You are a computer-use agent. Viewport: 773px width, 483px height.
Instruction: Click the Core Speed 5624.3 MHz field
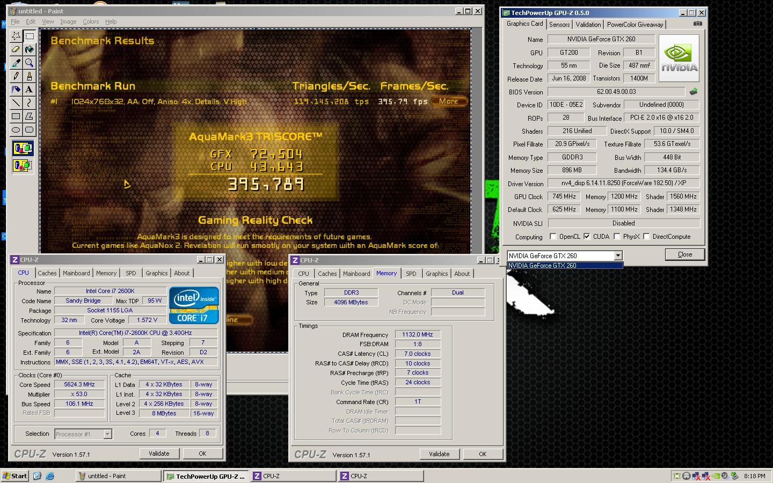coord(79,384)
